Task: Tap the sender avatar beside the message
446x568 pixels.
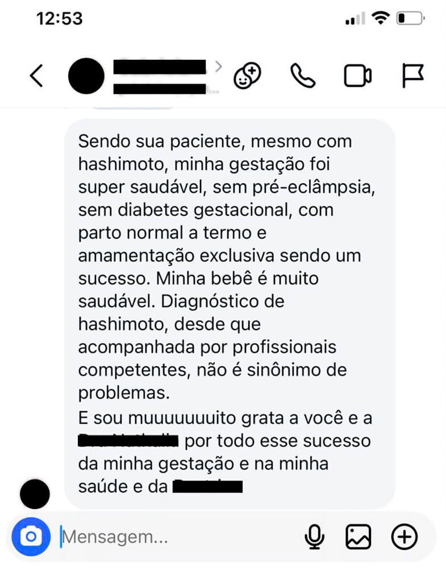Action: [35, 494]
